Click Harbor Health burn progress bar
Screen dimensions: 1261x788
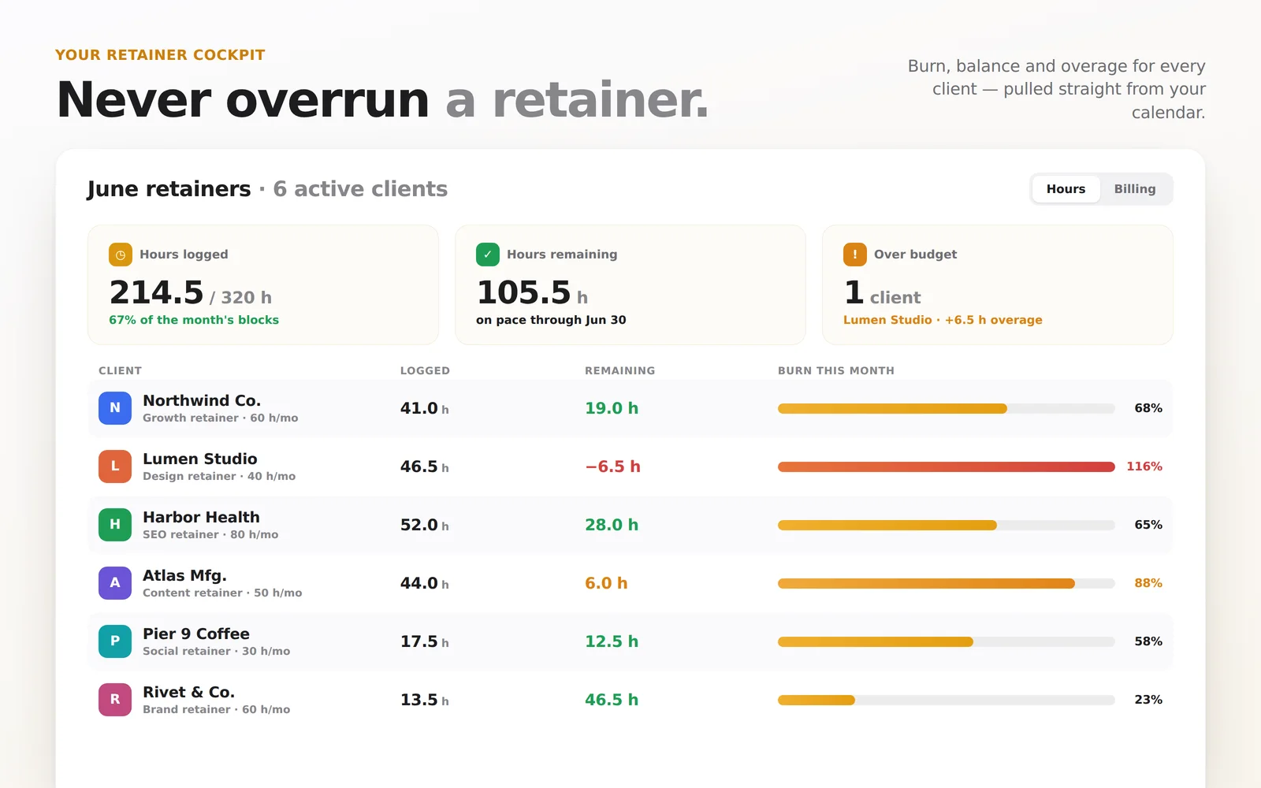[x=946, y=525]
